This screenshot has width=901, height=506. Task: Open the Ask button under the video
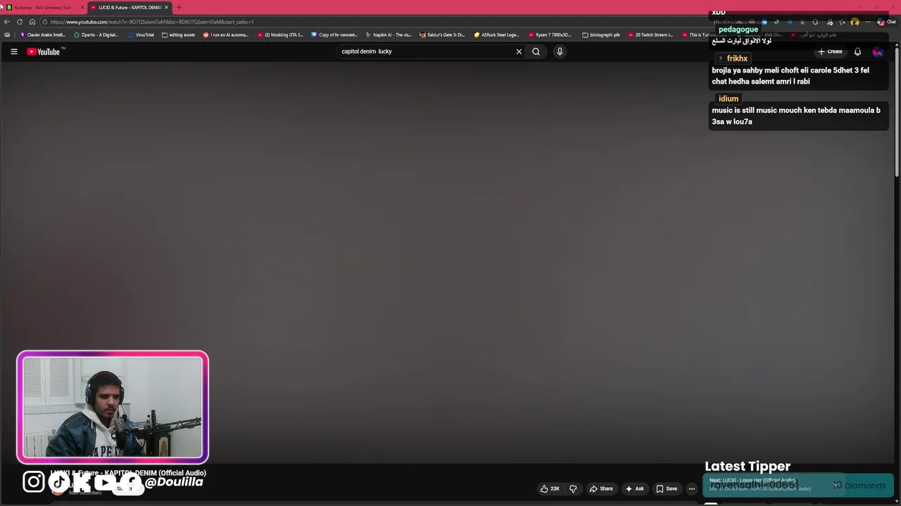tap(635, 488)
